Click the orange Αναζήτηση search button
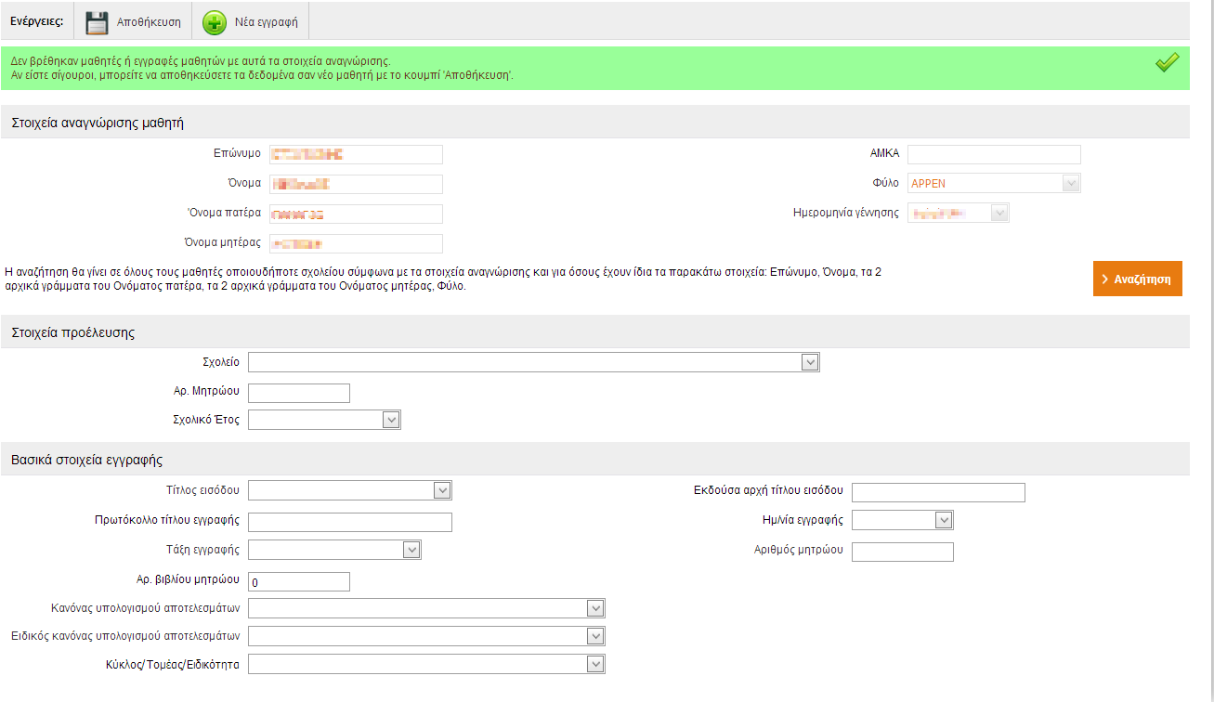This screenshot has width=1214, height=702. [x=1138, y=279]
